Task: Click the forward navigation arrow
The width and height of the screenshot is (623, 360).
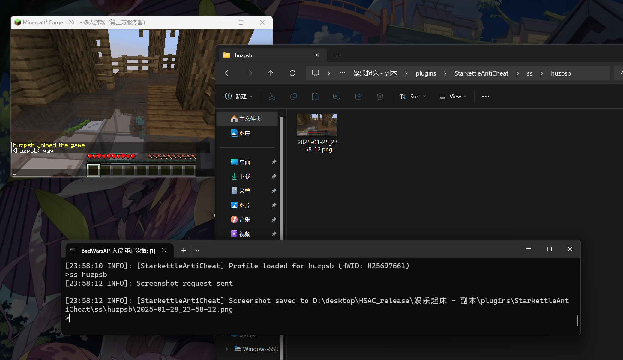Action: [x=249, y=73]
